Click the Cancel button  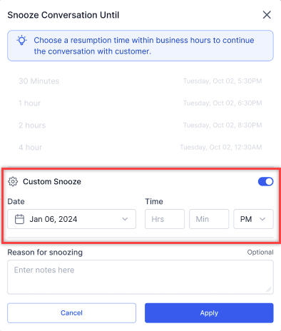coord(71,313)
